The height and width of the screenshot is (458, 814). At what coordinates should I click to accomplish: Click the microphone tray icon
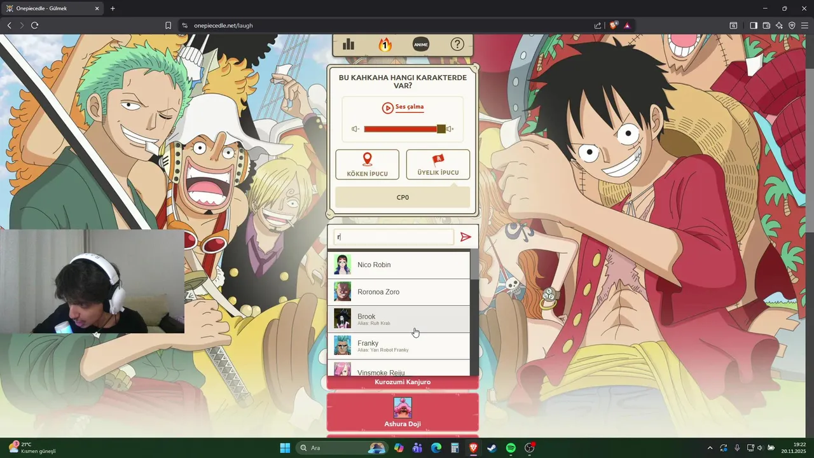click(737, 448)
